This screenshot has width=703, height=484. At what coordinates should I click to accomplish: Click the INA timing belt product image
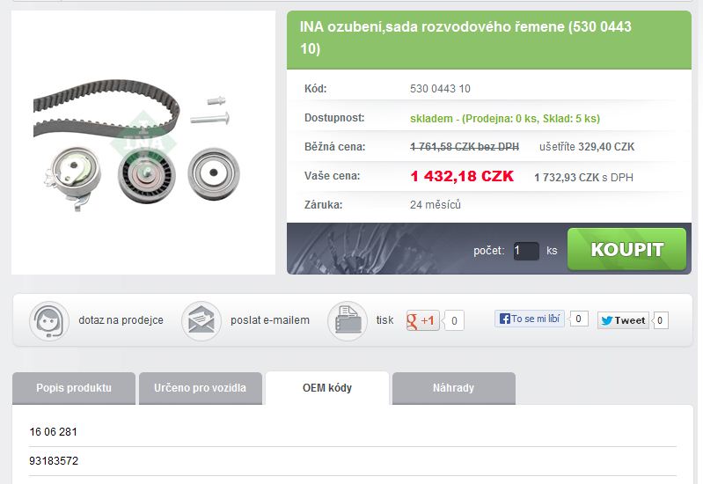click(143, 143)
